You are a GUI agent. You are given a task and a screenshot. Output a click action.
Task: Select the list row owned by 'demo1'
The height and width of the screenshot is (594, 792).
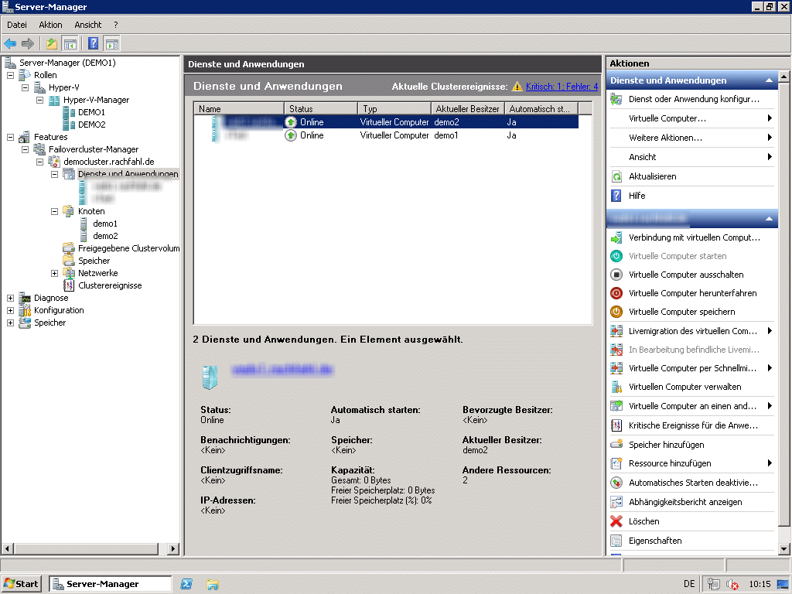386,135
